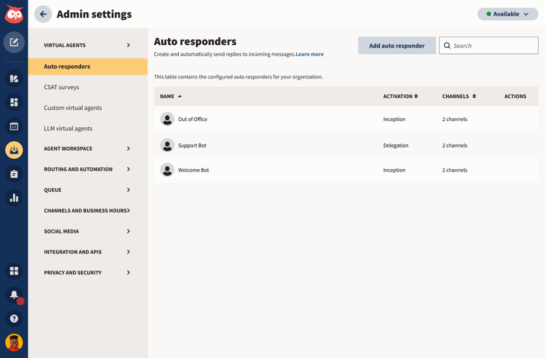This screenshot has height=358, width=545.
Task: Expand the Virtual Agents section
Action: [x=87, y=45]
